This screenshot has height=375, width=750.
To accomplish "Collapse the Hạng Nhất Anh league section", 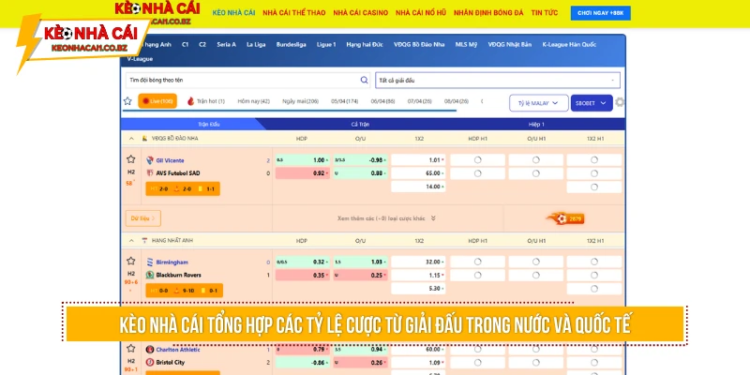I will pos(131,240).
